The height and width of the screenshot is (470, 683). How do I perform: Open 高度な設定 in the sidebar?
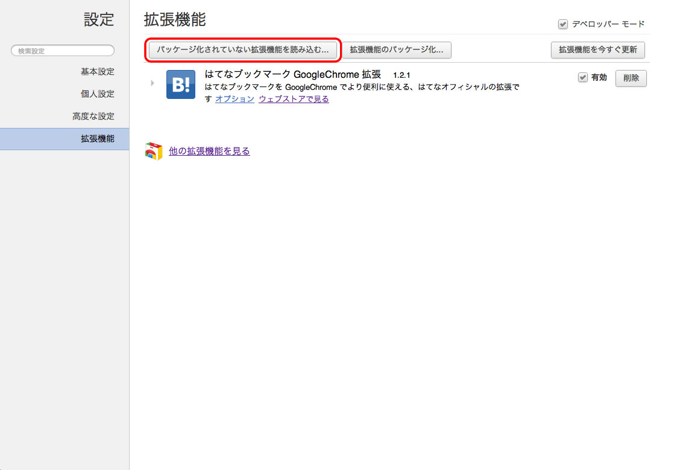click(93, 116)
